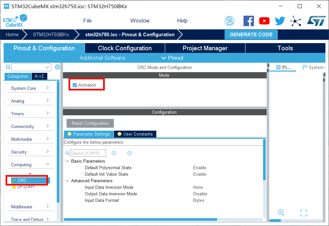Collapse Basic Parameters section
This screenshot has height=226, width=329.
(68, 161)
